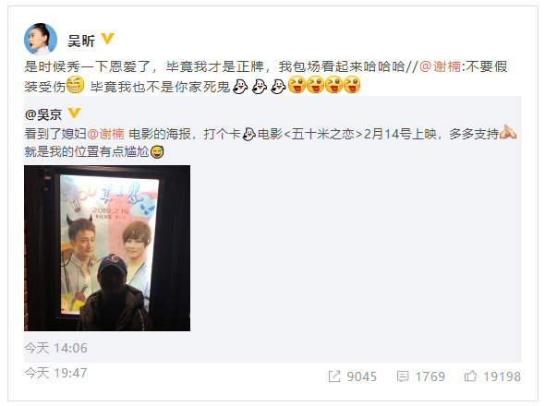Screen dimensions: 545x406
Task: Click the 吴昕 username link
Action: [x=81, y=41]
